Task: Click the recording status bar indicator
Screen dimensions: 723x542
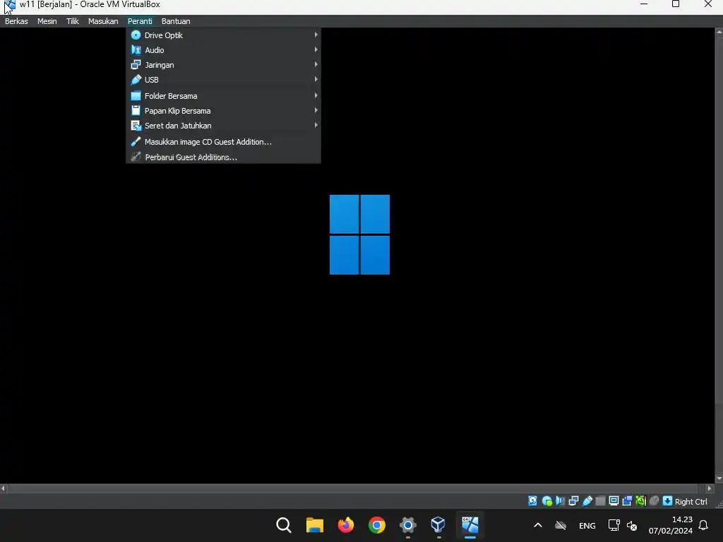Action: (627, 501)
